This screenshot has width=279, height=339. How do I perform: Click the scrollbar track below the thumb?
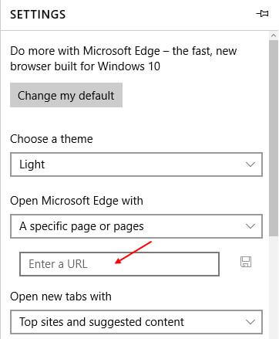[x=274, y=287]
